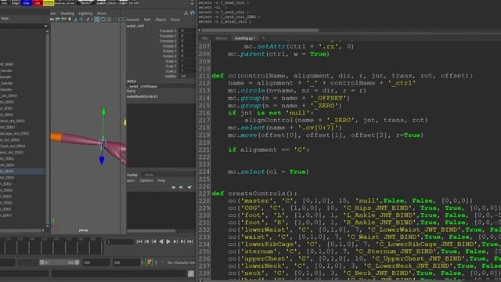Step back one frame in transport controls
Viewport: 501px width, 282px height.
click(146, 241)
